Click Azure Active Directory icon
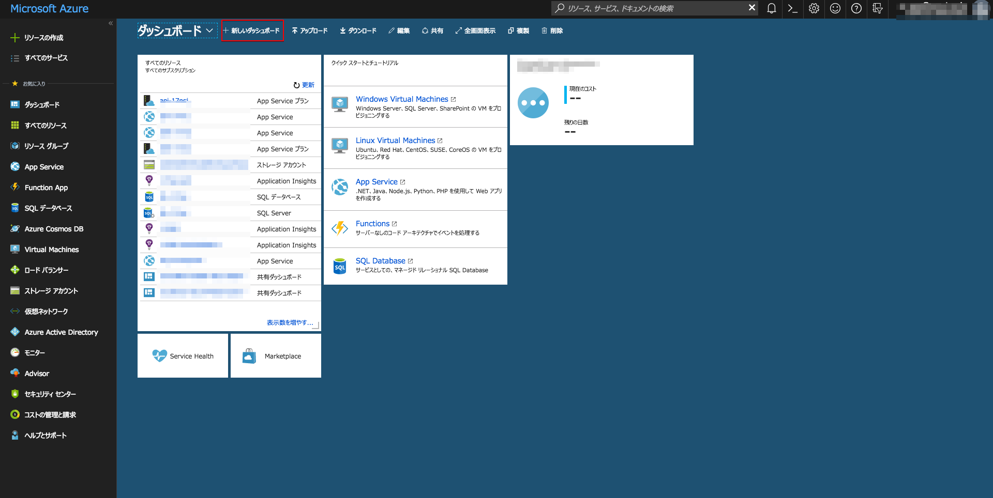The height and width of the screenshot is (498, 993). pyautogui.click(x=15, y=332)
